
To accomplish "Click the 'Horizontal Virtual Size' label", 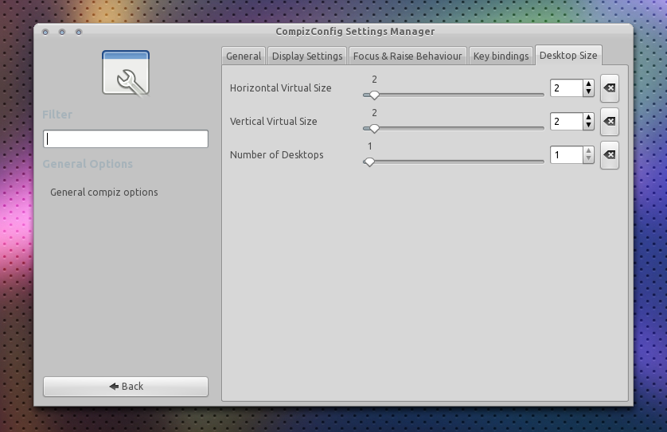I will [x=281, y=88].
